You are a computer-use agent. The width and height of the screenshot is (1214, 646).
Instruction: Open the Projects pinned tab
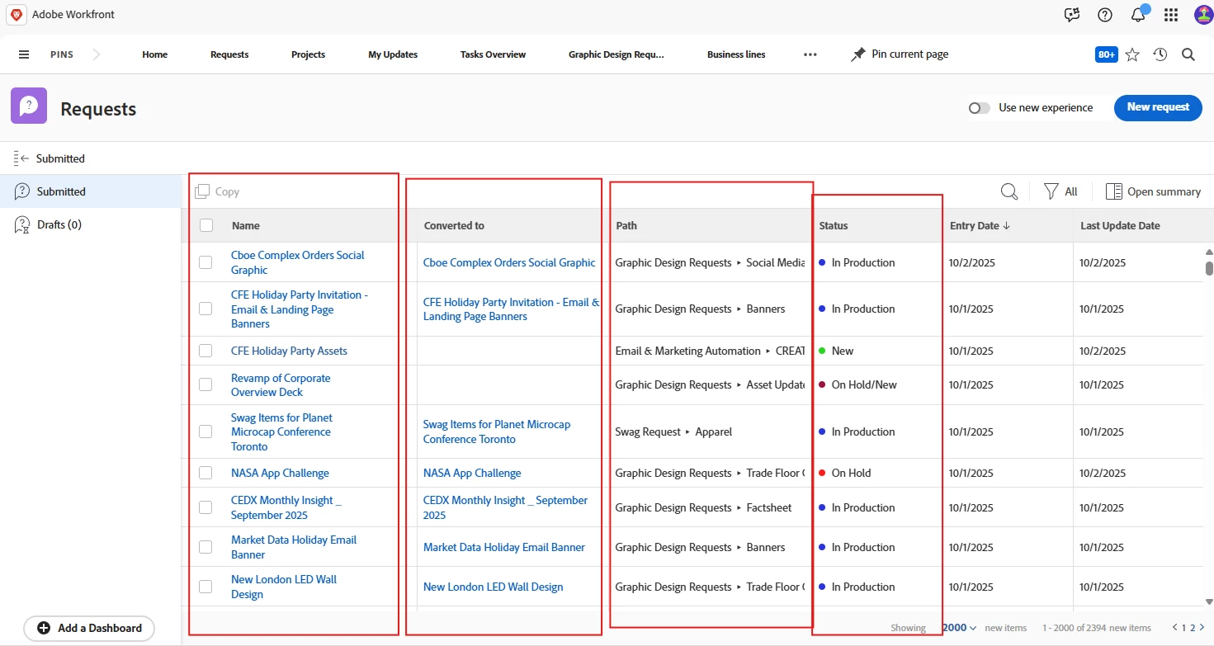[x=308, y=54]
